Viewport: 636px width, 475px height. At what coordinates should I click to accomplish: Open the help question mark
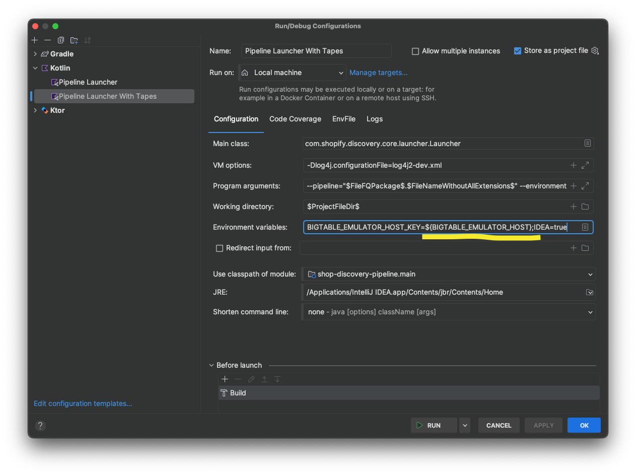point(40,426)
